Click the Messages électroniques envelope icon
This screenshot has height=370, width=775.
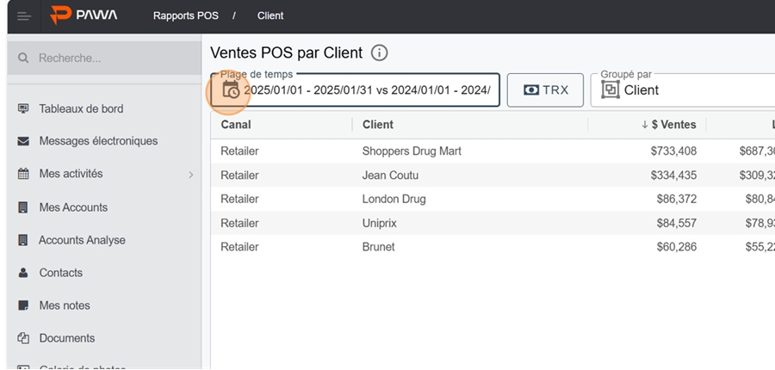click(23, 141)
